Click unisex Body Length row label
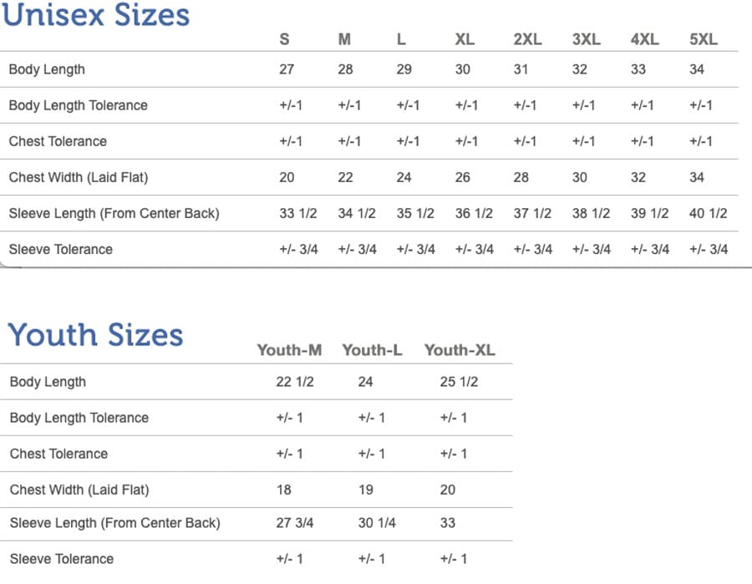Screen dimensions: 752x584 pos(47,69)
